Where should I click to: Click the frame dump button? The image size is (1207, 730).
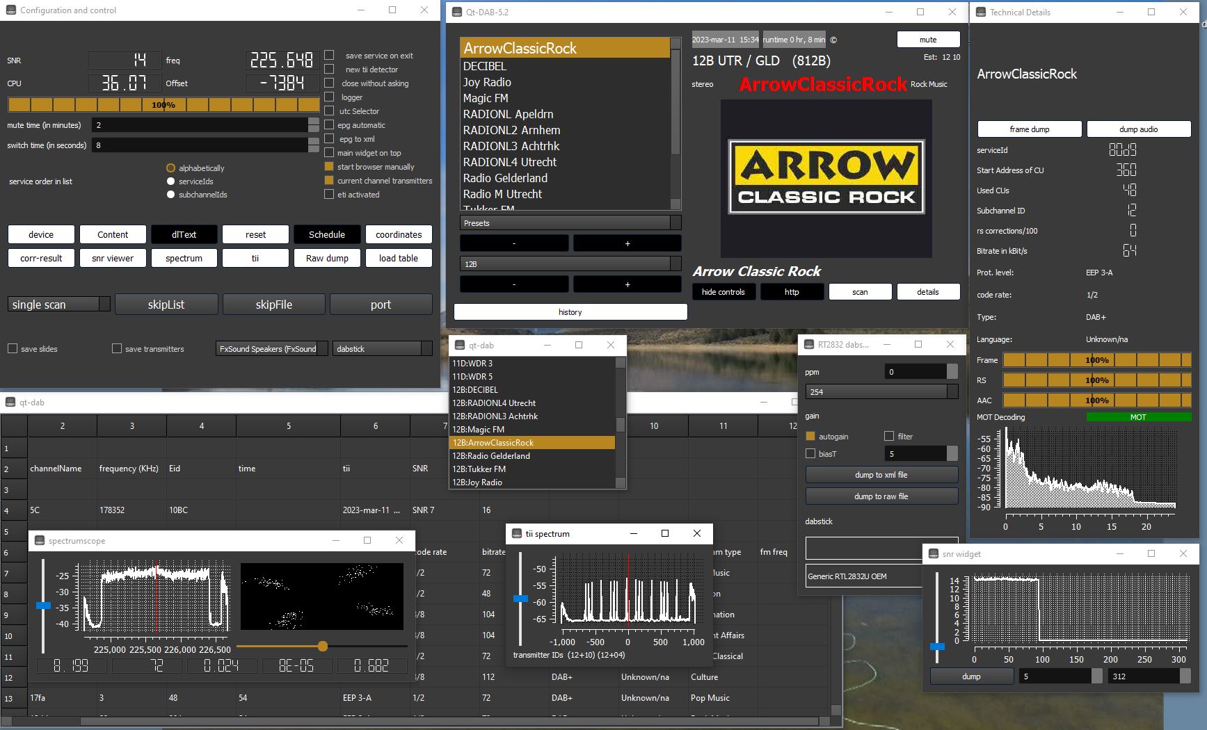click(x=1030, y=129)
